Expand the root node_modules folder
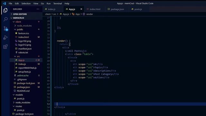This screenshot has width=206, height=116. click(x=26, y=102)
